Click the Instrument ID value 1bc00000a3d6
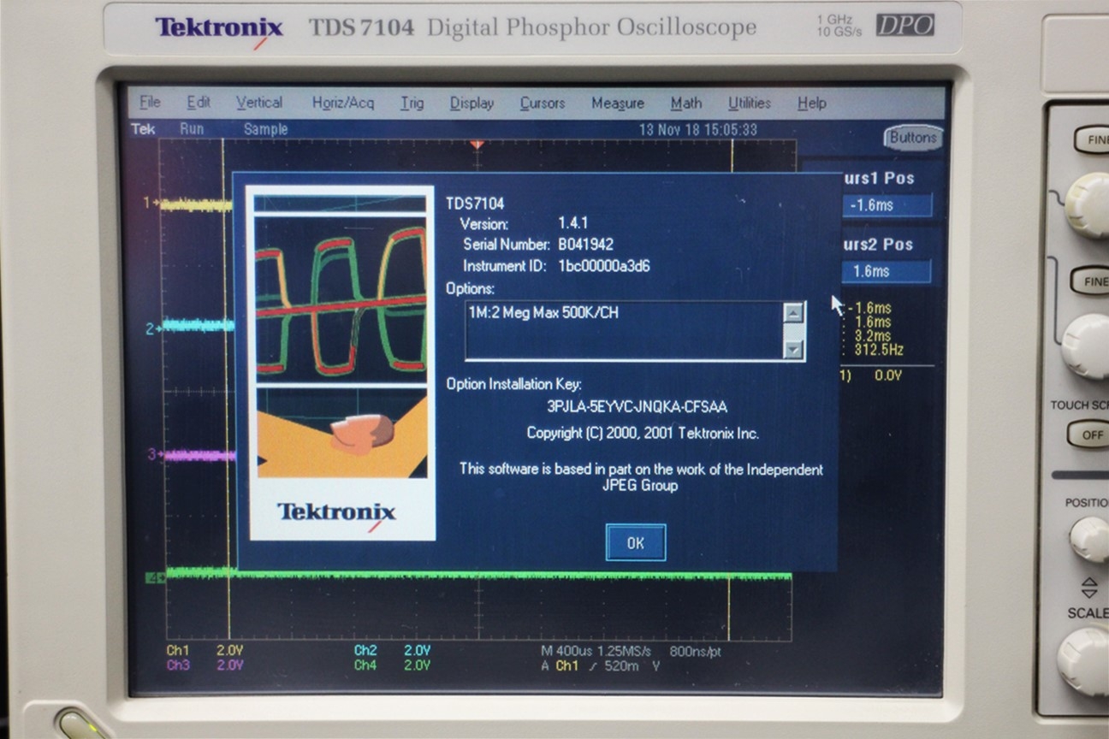The width and height of the screenshot is (1109, 739). [603, 266]
